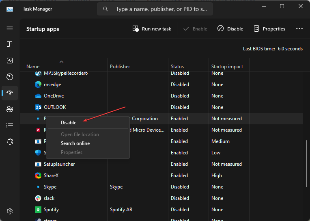Click the Spotify app icon in list
This screenshot has width=310, height=221.
tap(38, 210)
